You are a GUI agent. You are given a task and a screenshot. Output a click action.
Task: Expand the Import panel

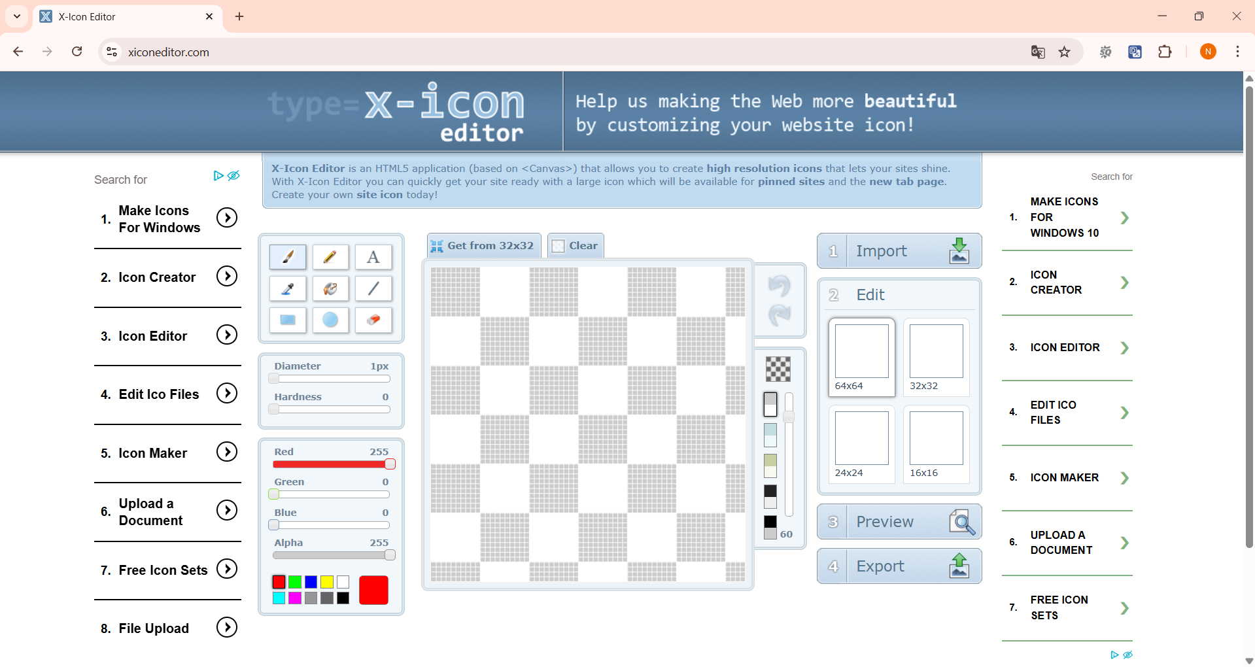pyautogui.click(x=899, y=251)
